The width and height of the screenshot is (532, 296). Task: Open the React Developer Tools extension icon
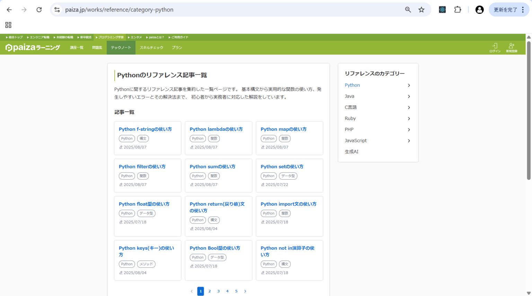[442, 9]
